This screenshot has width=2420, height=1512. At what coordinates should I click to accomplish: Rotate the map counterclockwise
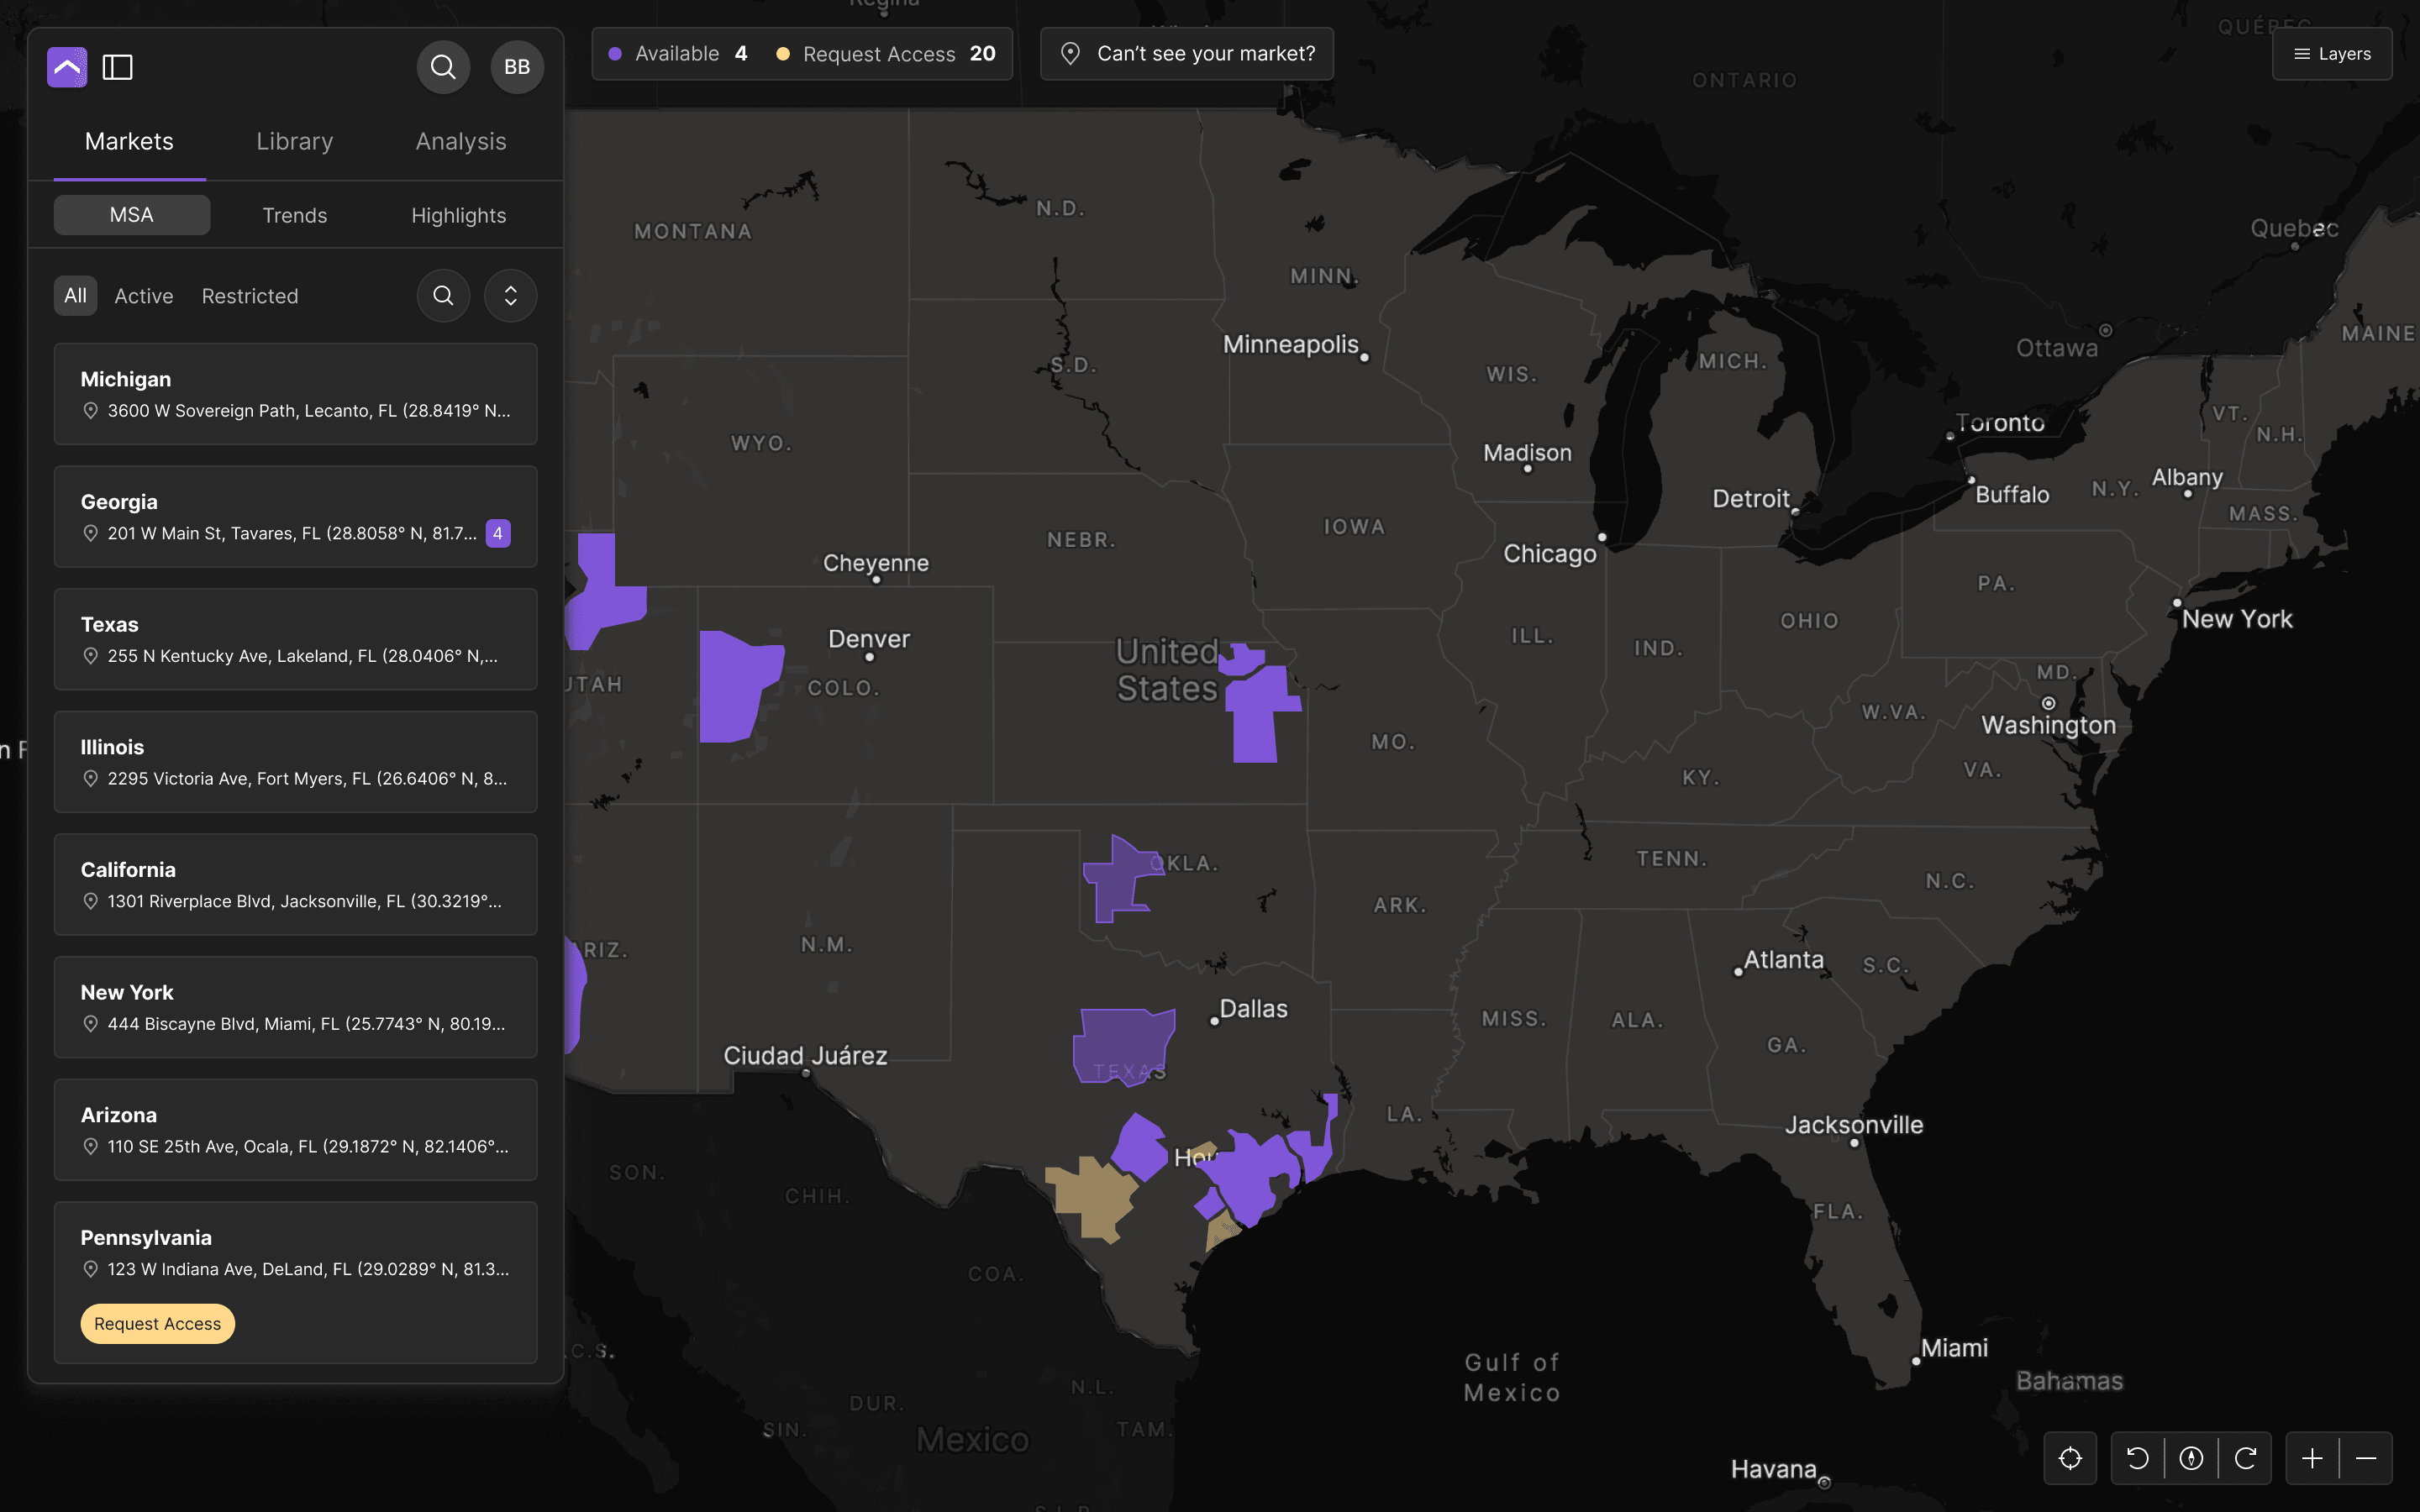(2138, 1458)
